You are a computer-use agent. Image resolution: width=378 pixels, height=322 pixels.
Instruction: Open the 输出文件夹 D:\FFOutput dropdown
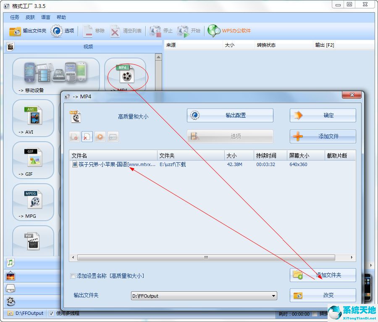click(204, 296)
